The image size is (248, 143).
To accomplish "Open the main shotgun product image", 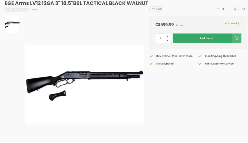I will pos(85,84).
